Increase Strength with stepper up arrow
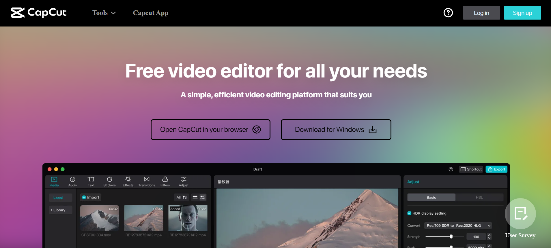 (x=489, y=235)
